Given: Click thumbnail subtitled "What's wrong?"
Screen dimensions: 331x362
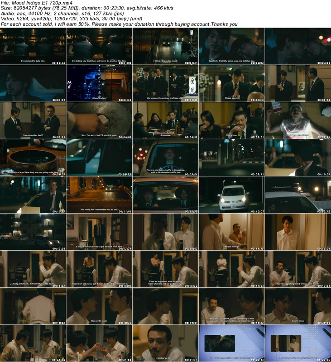Looking at the screenshot, I should (x=231, y=232).
